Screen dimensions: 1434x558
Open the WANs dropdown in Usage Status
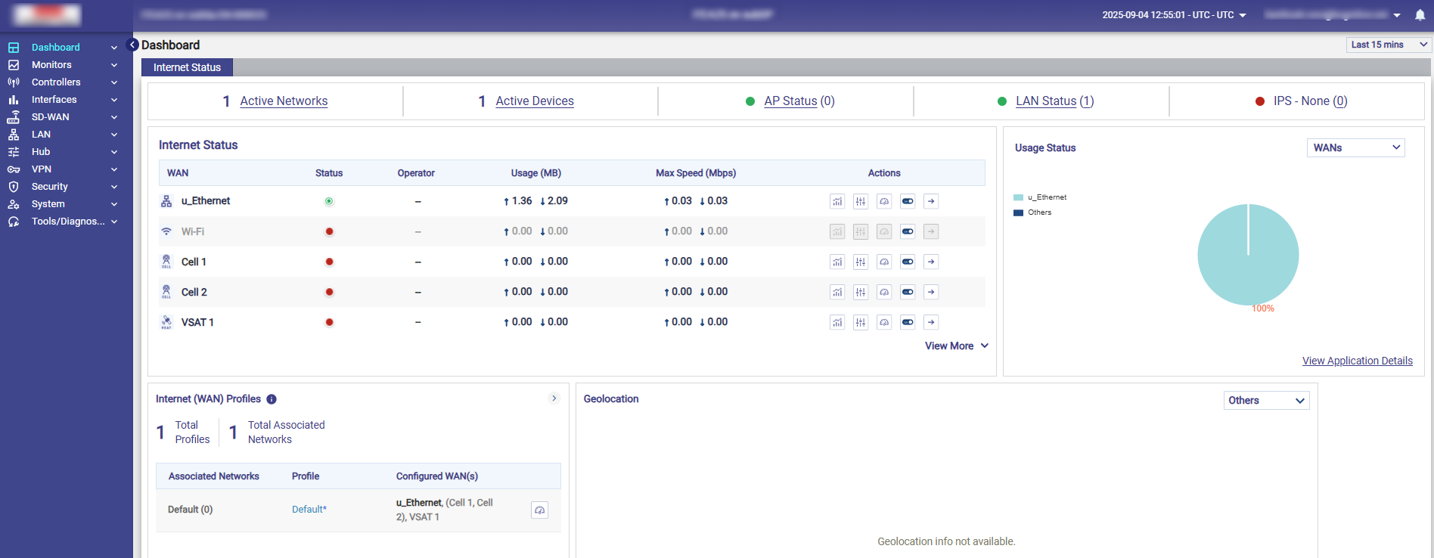coord(1355,148)
